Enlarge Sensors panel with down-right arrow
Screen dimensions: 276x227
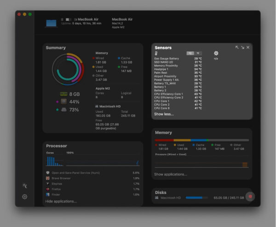(x=242, y=48)
